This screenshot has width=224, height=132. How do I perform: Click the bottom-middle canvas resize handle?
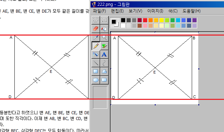coord(155,105)
